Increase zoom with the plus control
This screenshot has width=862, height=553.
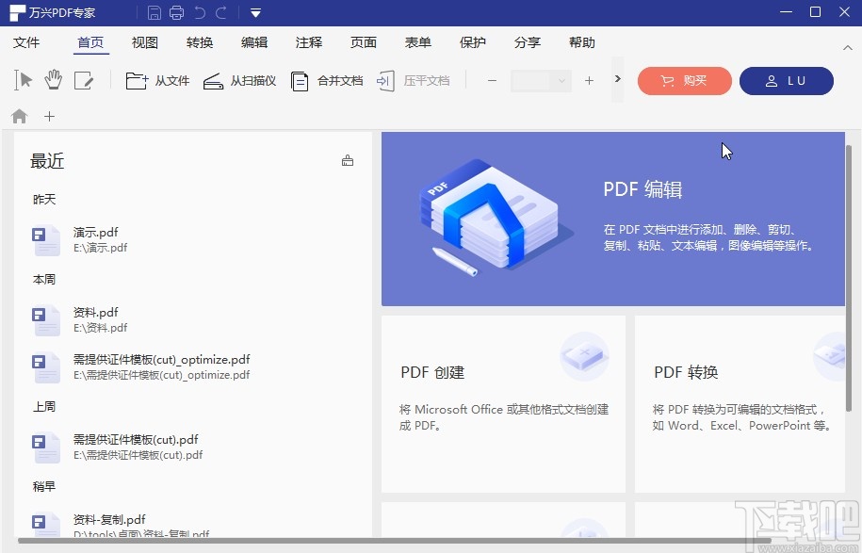588,81
